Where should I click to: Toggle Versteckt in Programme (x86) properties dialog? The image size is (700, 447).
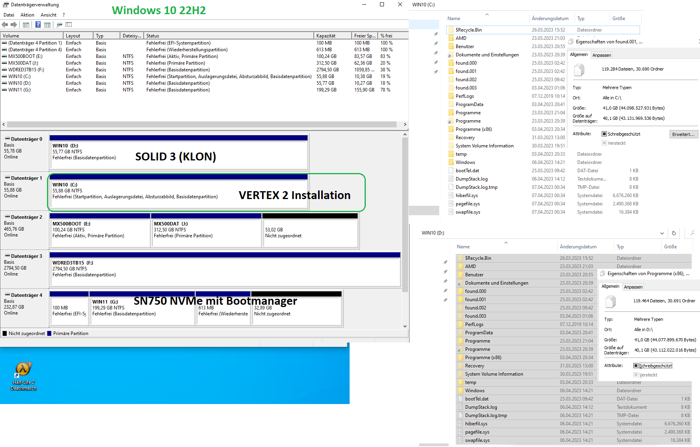pos(636,375)
